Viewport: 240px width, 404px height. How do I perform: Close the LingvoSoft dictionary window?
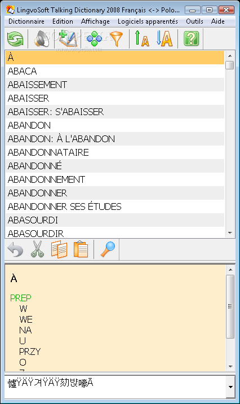(226, 10)
